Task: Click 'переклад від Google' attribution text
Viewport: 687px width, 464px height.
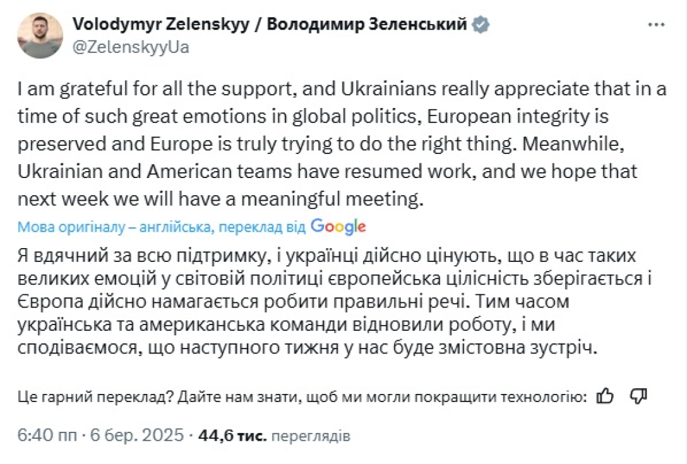Action: coord(290,227)
